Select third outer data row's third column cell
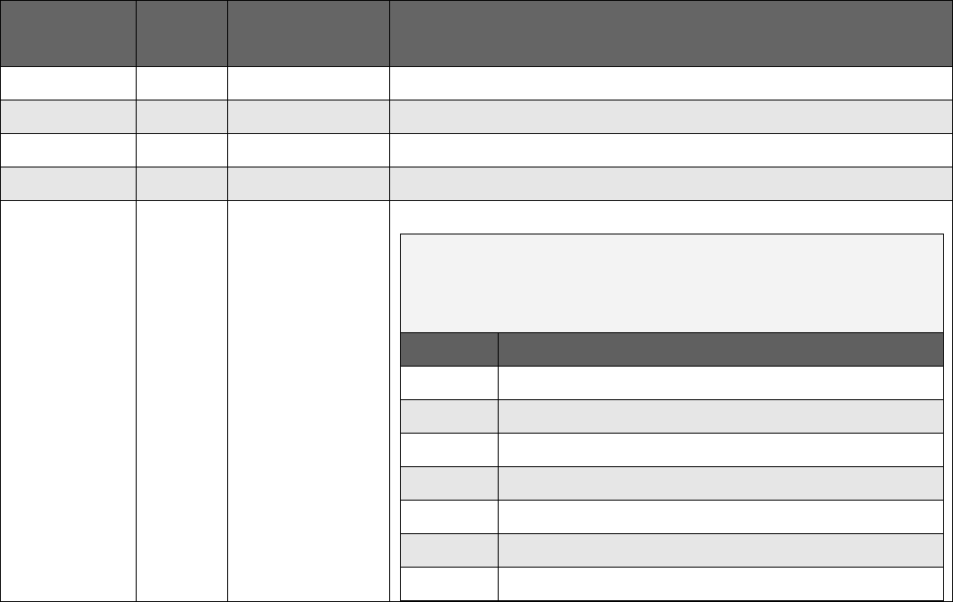 point(308,149)
